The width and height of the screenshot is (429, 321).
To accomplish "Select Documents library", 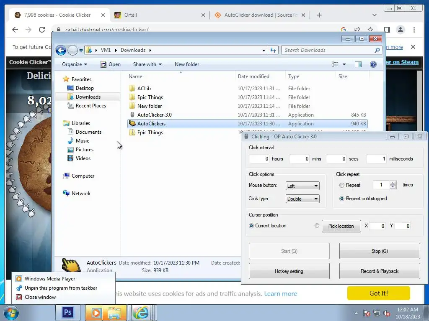I will 88,132.
